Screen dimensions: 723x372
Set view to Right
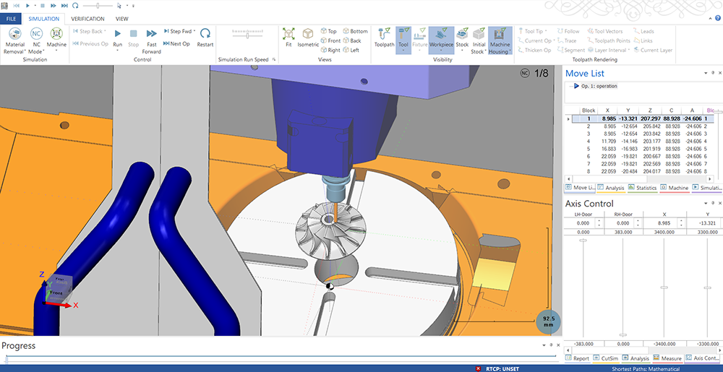[x=330, y=50]
